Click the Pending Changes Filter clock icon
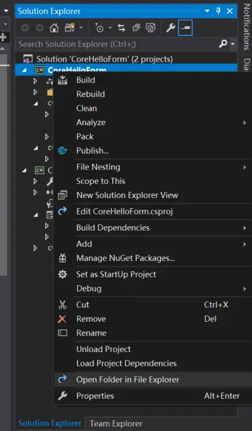This screenshot has width=252, height=431. click(x=99, y=28)
